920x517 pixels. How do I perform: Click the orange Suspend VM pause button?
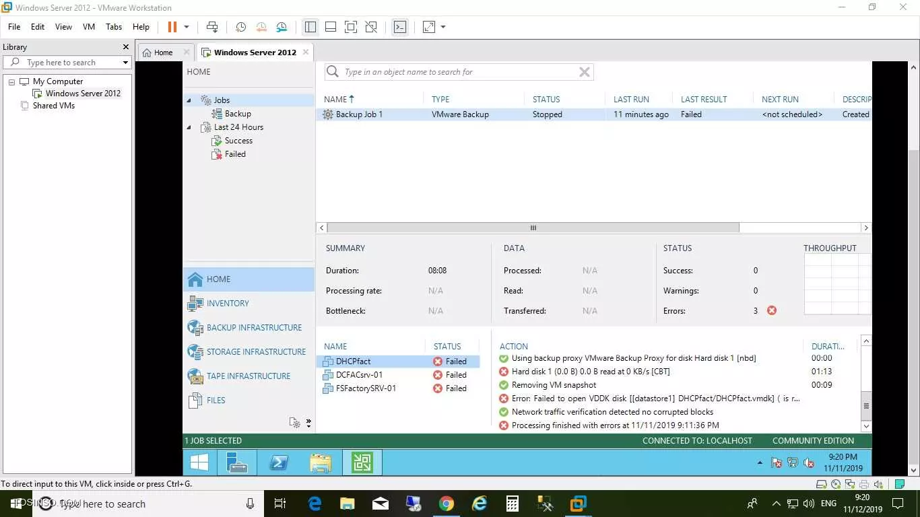[172, 27]
